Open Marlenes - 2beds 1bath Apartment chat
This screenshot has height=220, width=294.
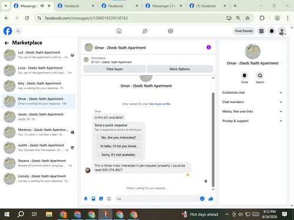39,132
